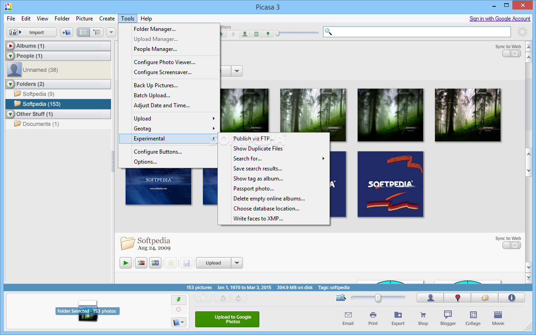Show the Tags panel icon
Image resolution: width=536 pixels, height=335 pixels.
coord(485,298)
